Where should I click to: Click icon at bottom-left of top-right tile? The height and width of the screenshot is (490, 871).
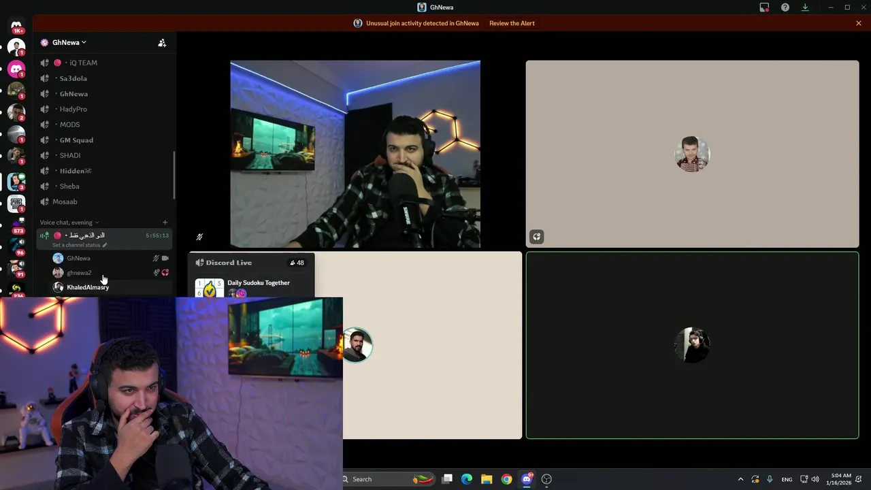tap(537, 237)
